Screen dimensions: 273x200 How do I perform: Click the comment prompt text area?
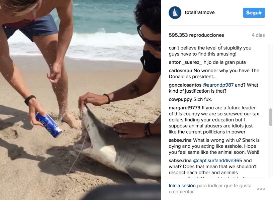point(210,189)
